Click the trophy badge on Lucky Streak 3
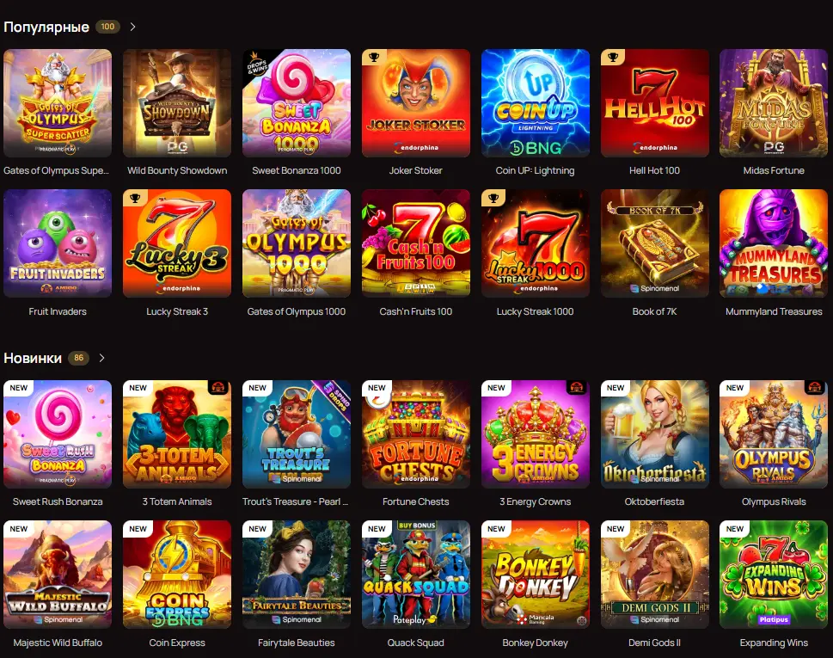The image size is (833, 658). (135, 198)
